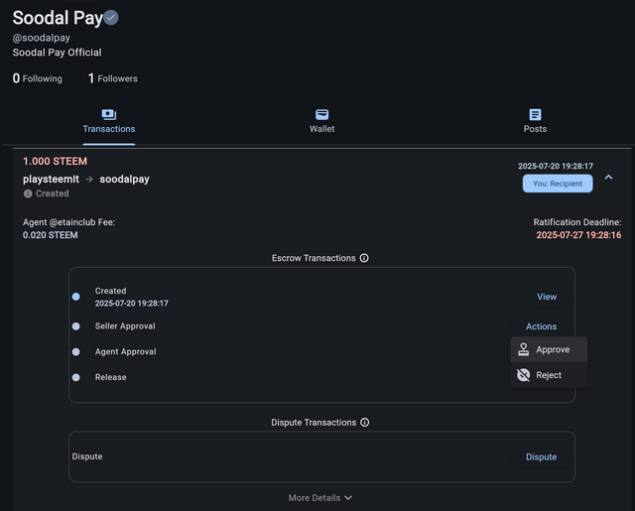Click the Soodal Pay Official description

[58, 53]
